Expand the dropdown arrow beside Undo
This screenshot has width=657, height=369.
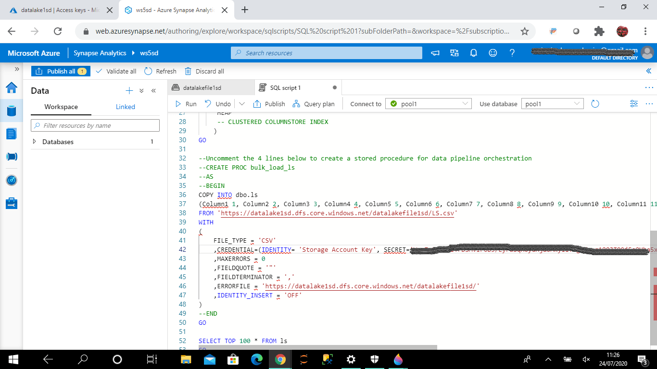242,104
